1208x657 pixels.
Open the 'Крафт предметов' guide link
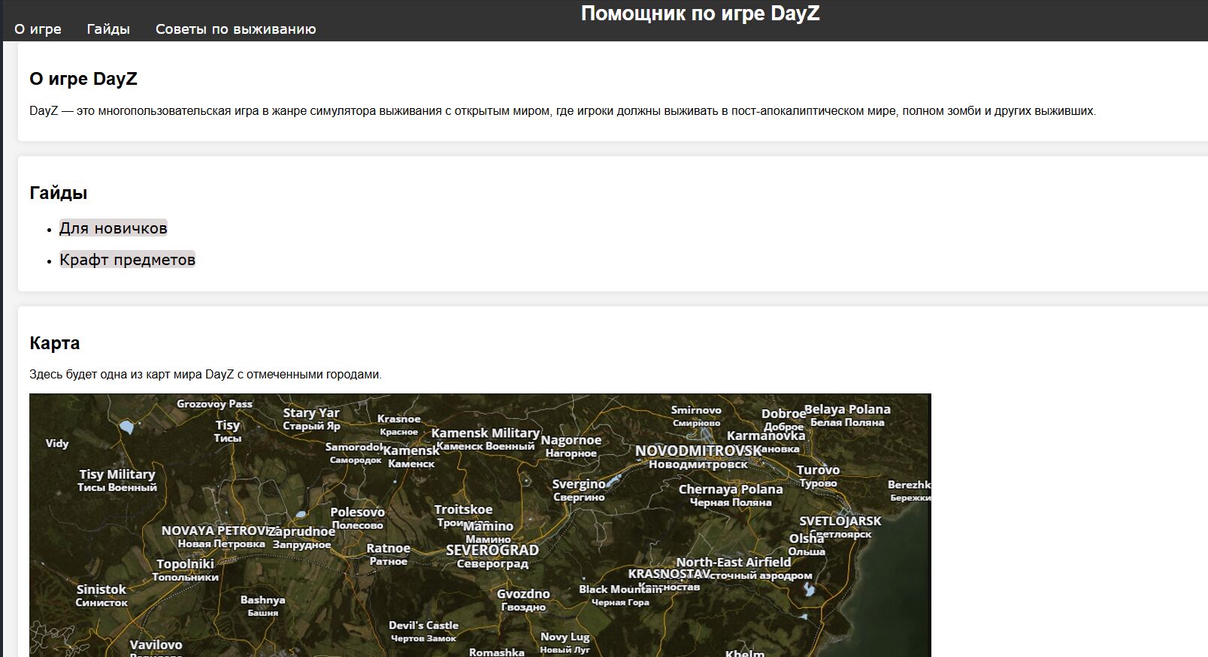127,260
